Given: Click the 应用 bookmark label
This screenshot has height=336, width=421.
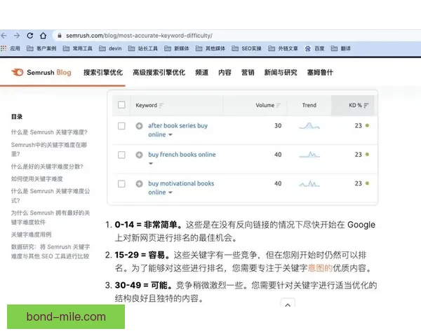Looking at the screenshot, I should point(15,48).
